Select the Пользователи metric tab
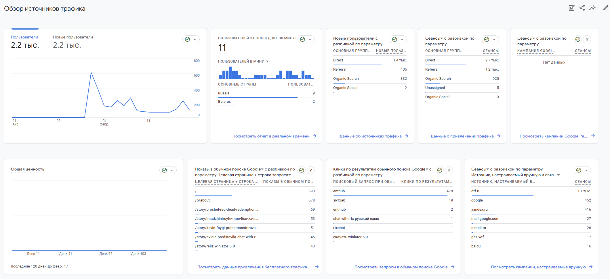Viewport: 610px width, 279px height. click(24, 42)
